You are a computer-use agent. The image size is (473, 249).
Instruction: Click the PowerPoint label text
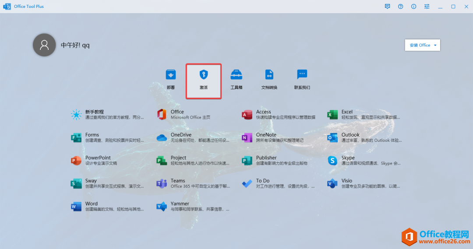coord(98,158)
